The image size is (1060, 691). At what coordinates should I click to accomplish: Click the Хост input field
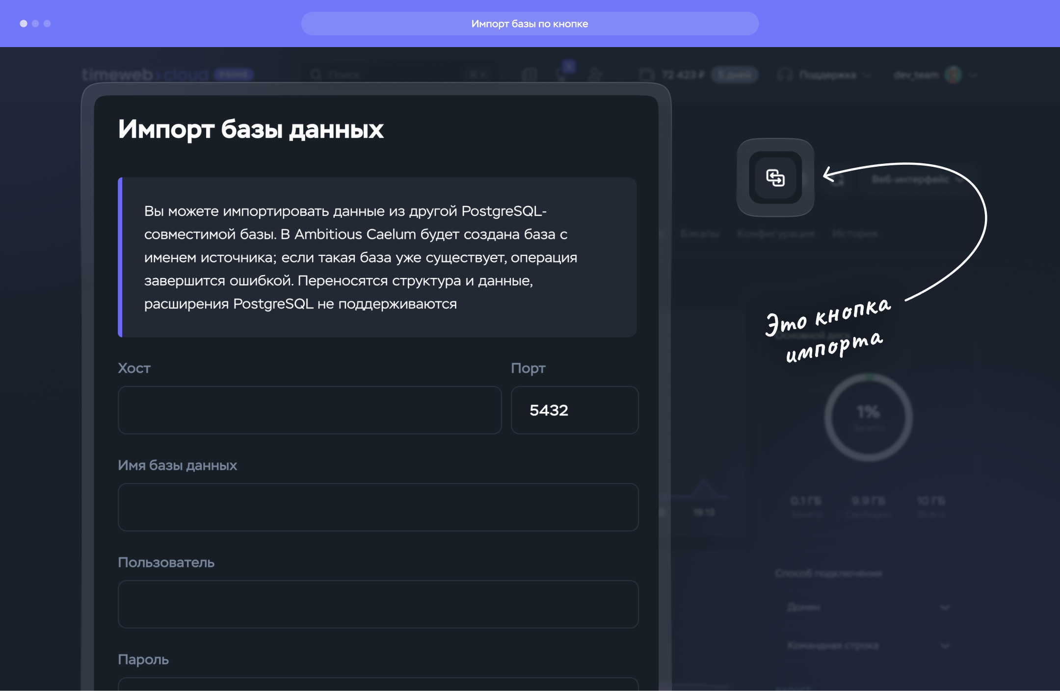point(310,410)
